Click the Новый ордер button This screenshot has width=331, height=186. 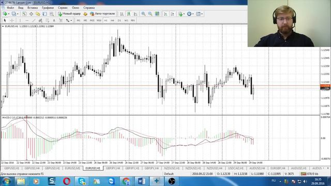(69, 14)
